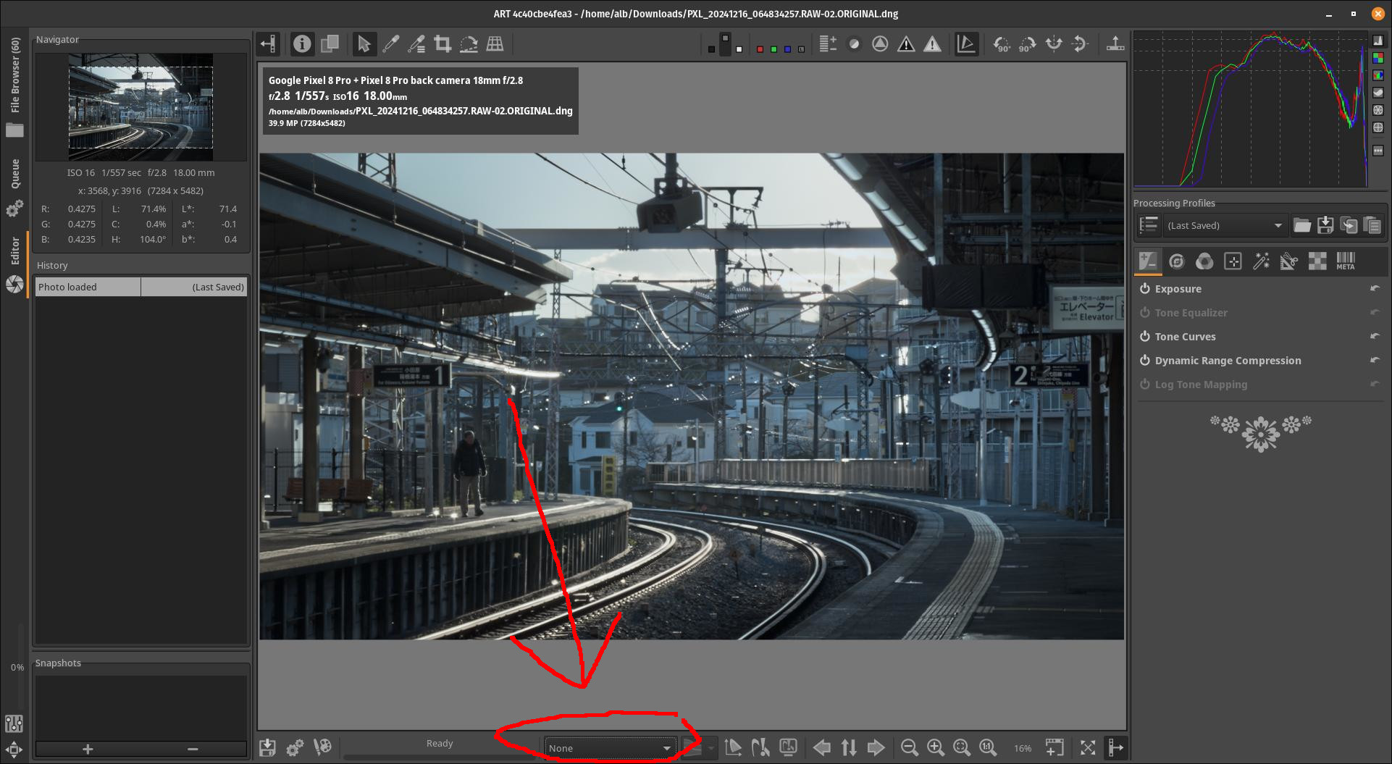Save current image icon in bottom bar
The height and width of the screenshot is (764, 1392).
click(x=267, y=747)
